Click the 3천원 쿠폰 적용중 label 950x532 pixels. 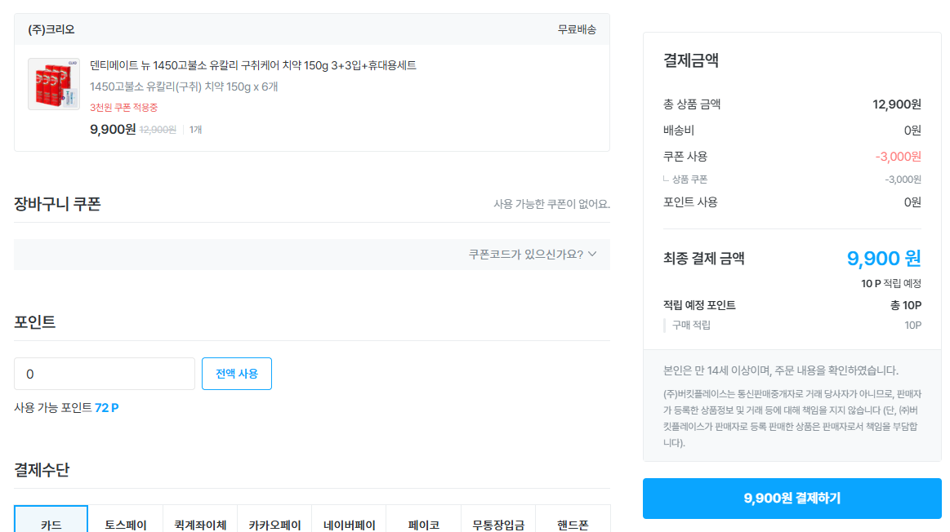(123, 108)
